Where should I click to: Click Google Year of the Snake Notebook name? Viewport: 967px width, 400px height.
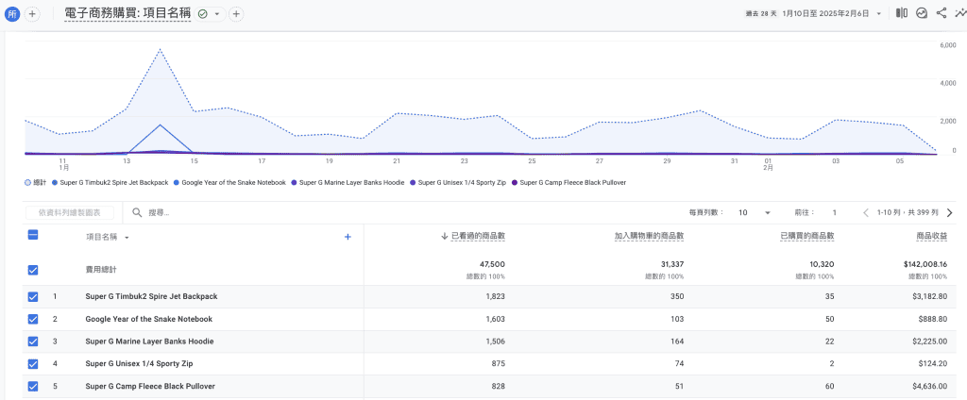coord(148,319)
